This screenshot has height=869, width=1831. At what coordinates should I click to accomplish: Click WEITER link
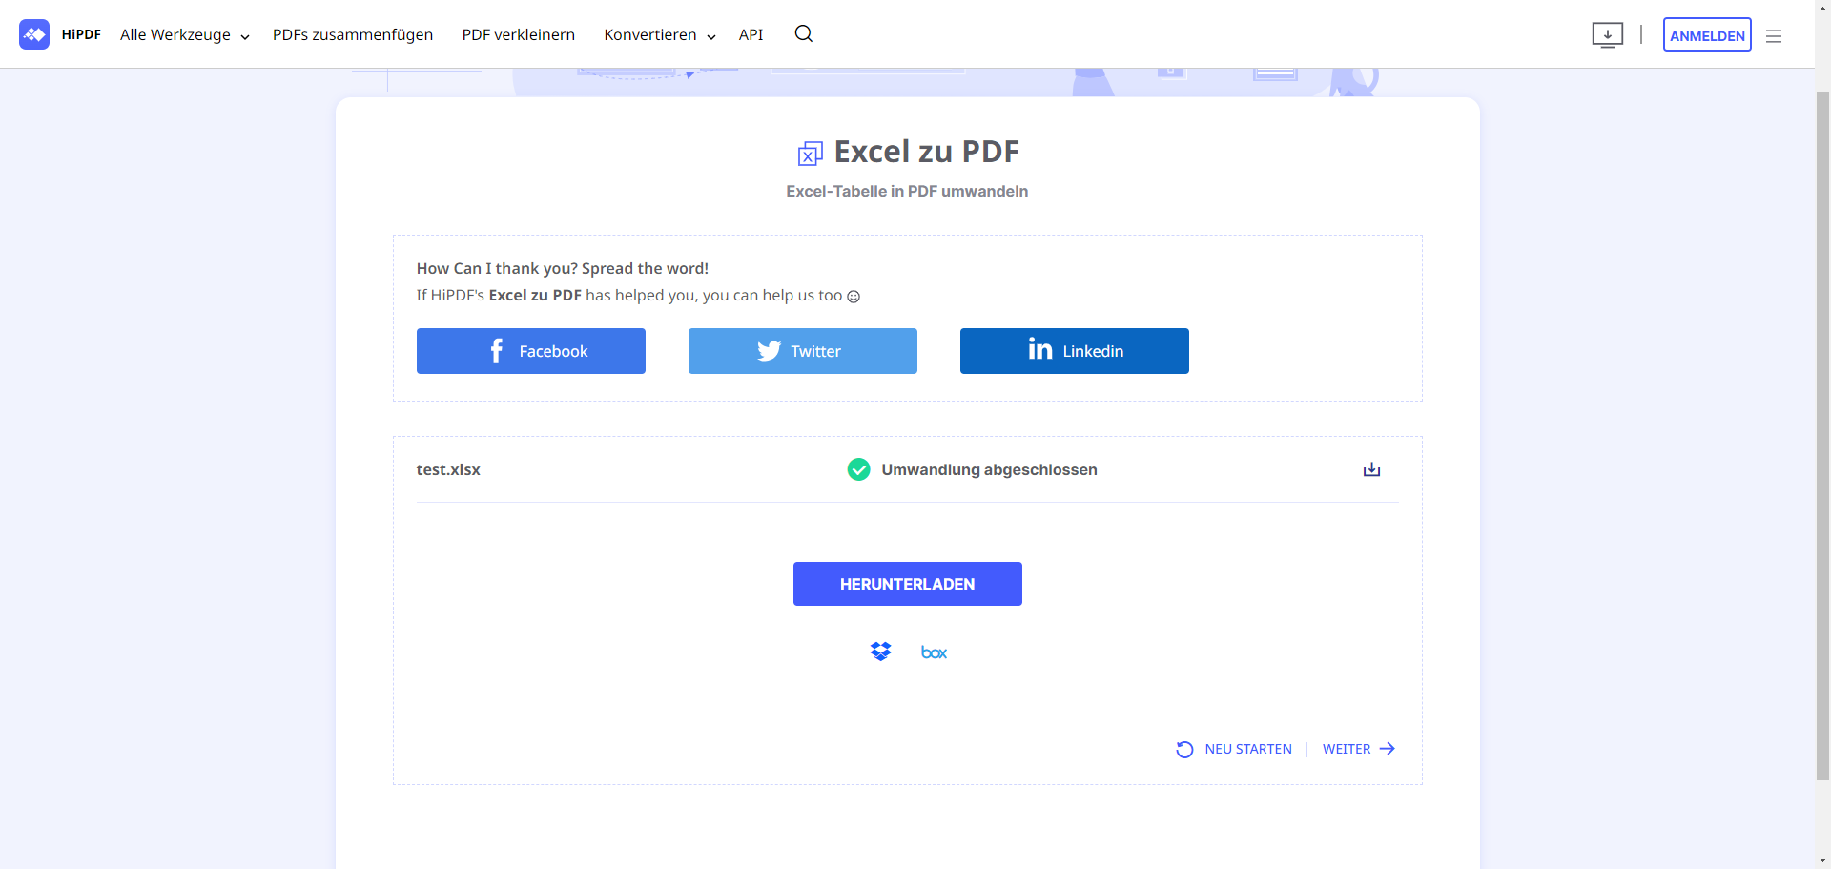1359,749
